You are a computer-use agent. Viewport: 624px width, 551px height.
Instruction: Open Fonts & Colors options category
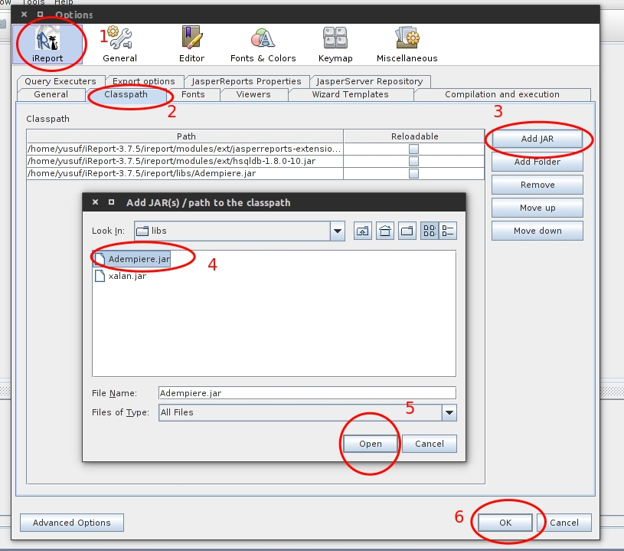(263, 44)
